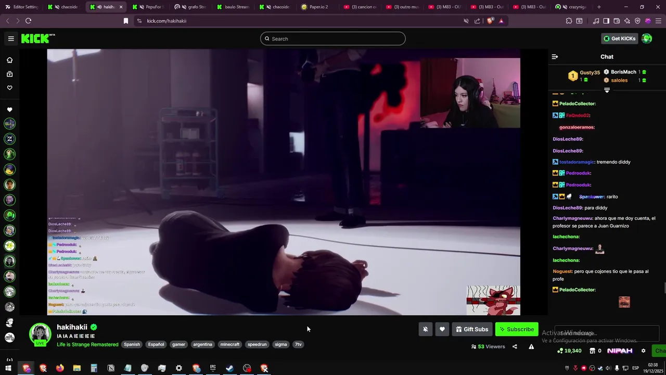The height and width of the screenshot is (375, 666).
Task: Toggle site mute icon in address bar
Action: (466, 21)
